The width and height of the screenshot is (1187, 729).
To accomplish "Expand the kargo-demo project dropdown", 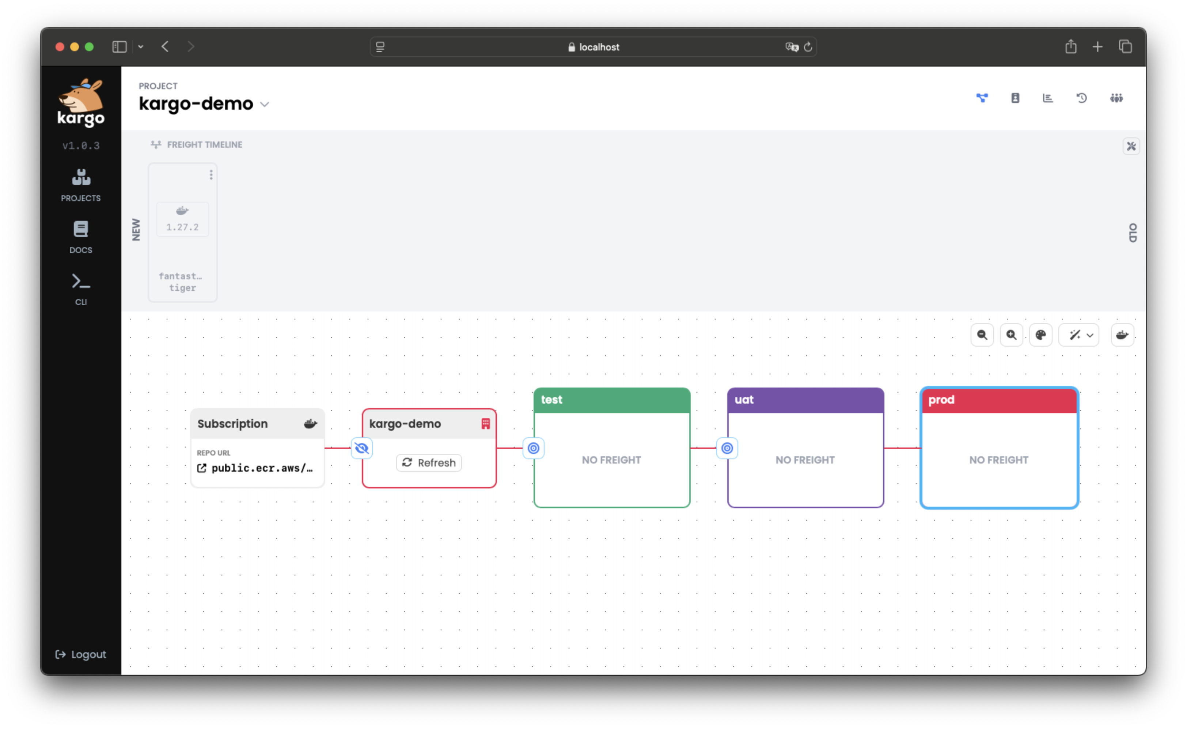I will (x=265, y=104).
